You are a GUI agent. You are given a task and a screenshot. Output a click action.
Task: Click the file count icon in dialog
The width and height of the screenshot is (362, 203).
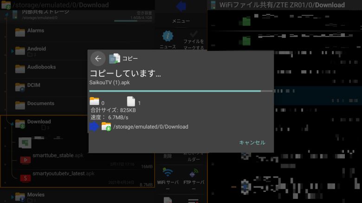click(x=131, y=101)
